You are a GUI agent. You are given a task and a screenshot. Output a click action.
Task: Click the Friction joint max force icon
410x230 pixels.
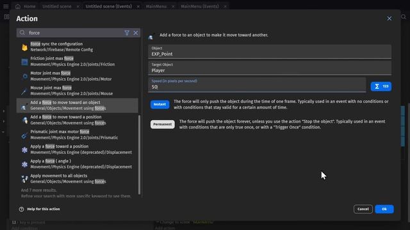(24, 62)
